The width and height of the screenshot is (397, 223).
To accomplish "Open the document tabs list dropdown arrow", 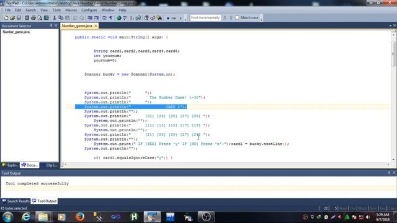I will [390, 25].
